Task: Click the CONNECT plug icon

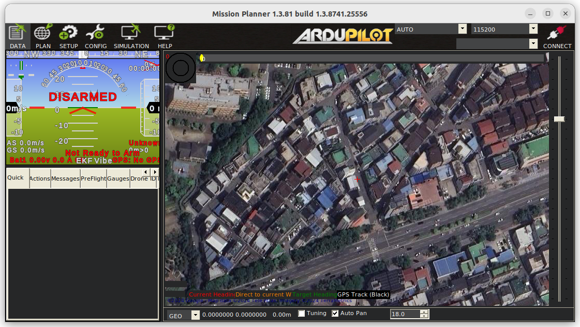Action: pos(557,37)
